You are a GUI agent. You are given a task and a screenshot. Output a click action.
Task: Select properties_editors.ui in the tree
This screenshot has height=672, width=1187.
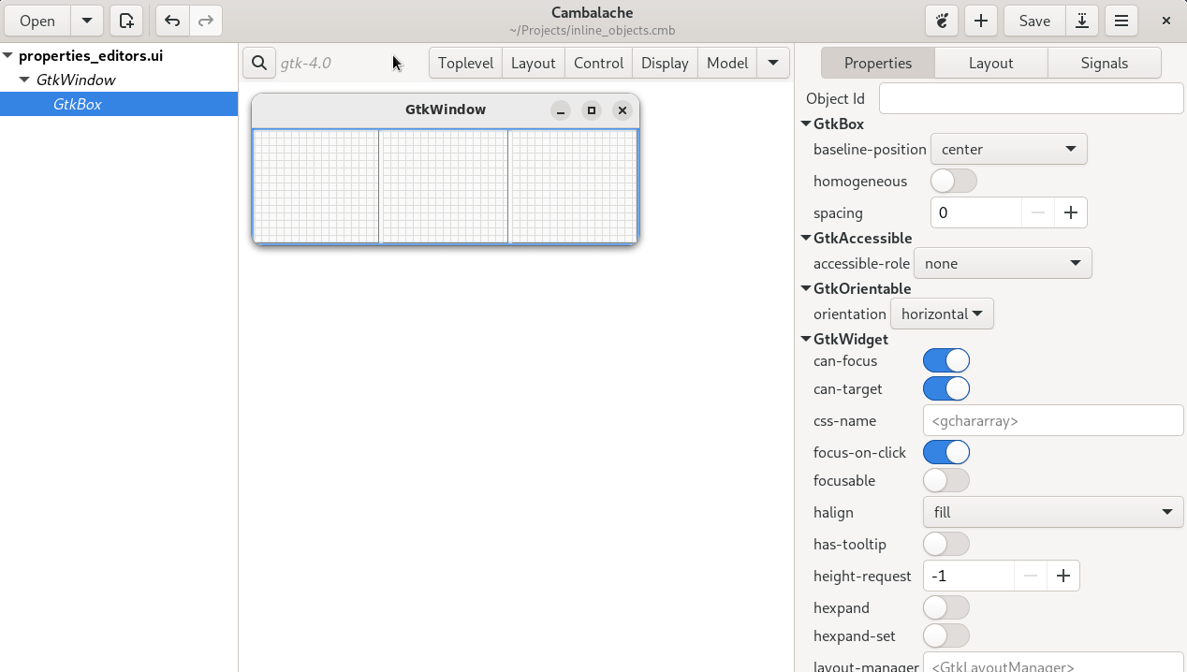click(x=119, y=55)
